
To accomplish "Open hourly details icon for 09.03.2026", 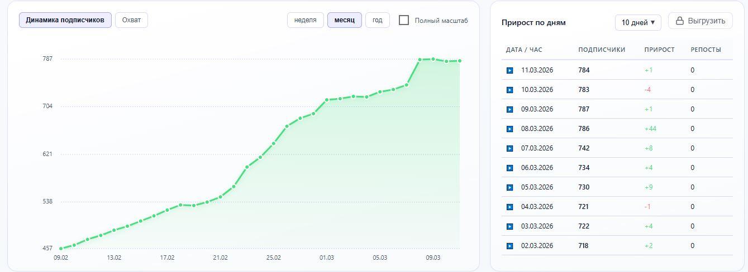I will point(509,109).
